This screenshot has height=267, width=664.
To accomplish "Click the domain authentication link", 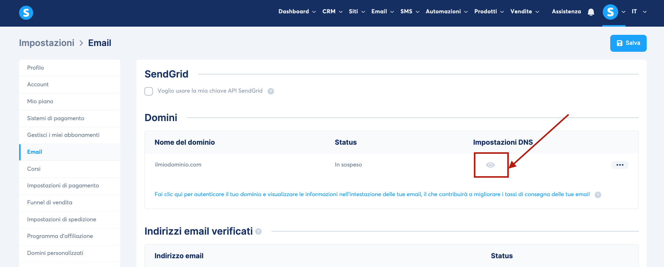I will [x=372, y=194].
